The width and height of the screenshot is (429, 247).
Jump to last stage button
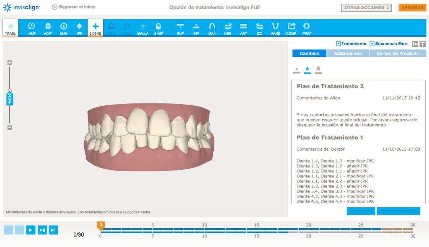point(53,230)
